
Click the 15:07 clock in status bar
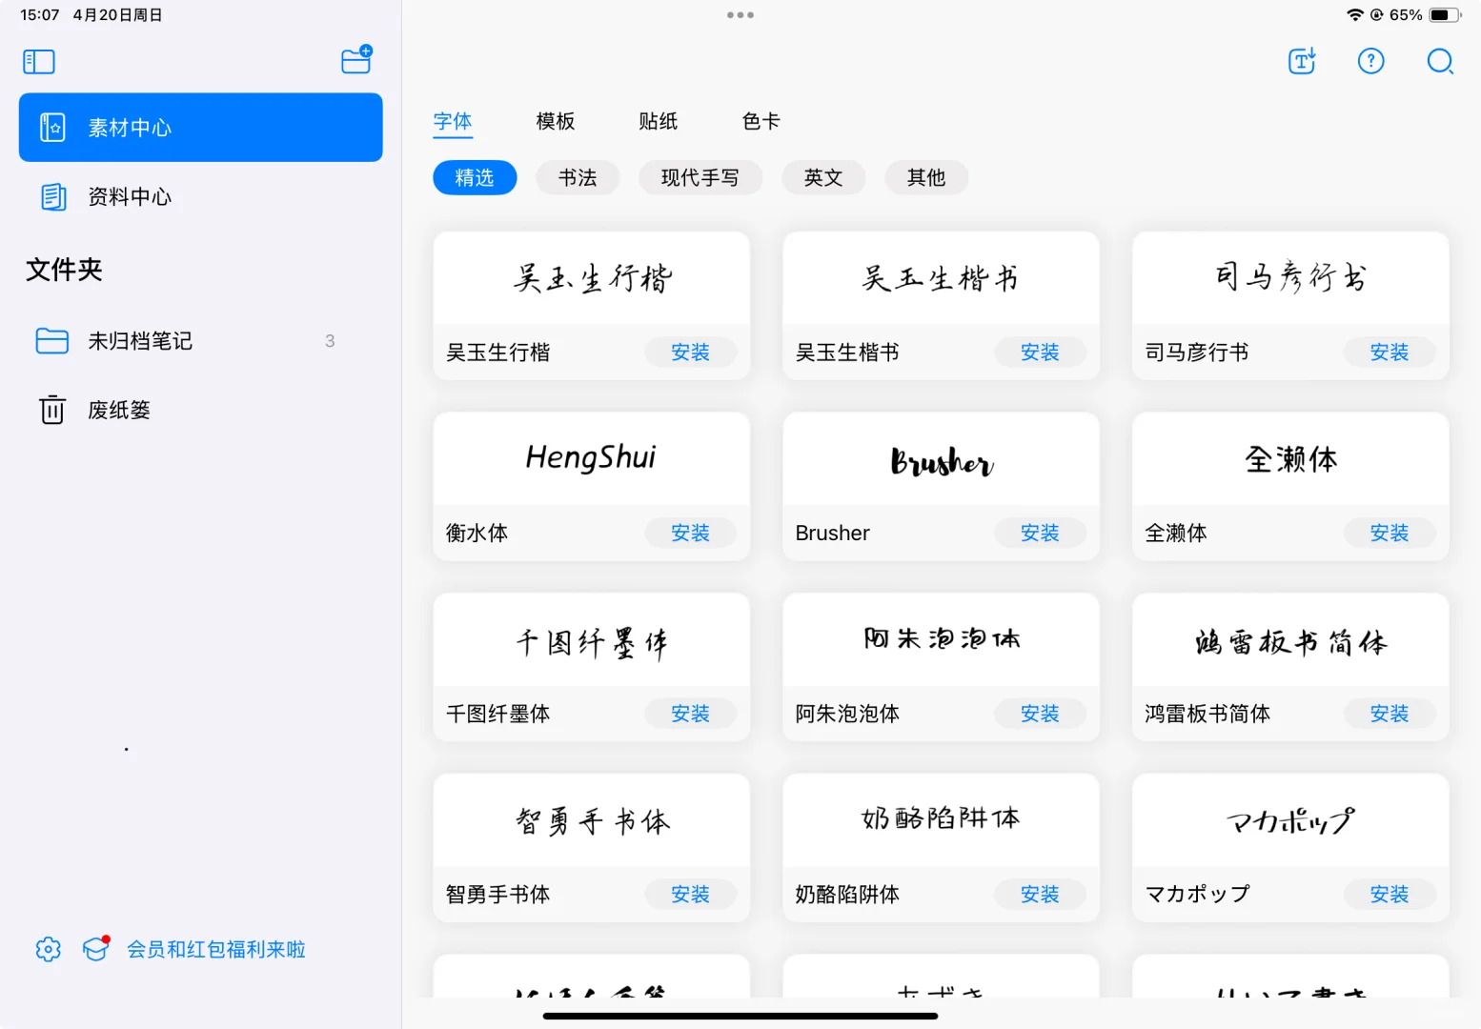pos(40,15)
